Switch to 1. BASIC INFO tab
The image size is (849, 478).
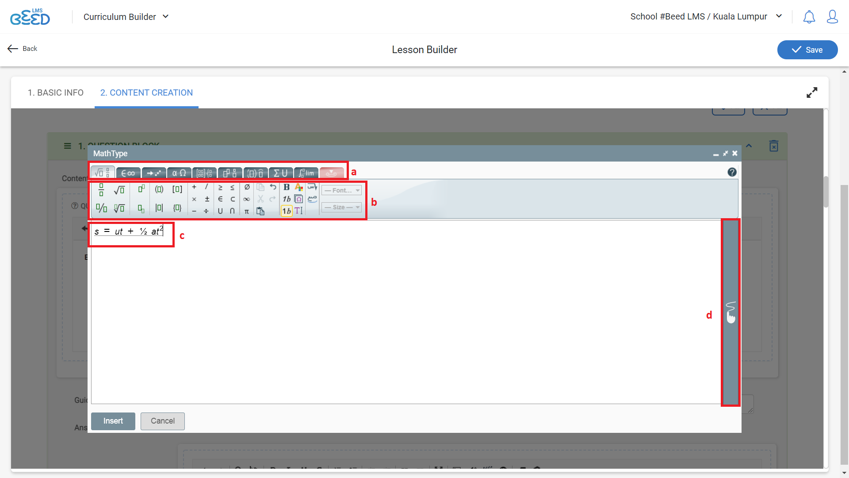pos(56,93)
